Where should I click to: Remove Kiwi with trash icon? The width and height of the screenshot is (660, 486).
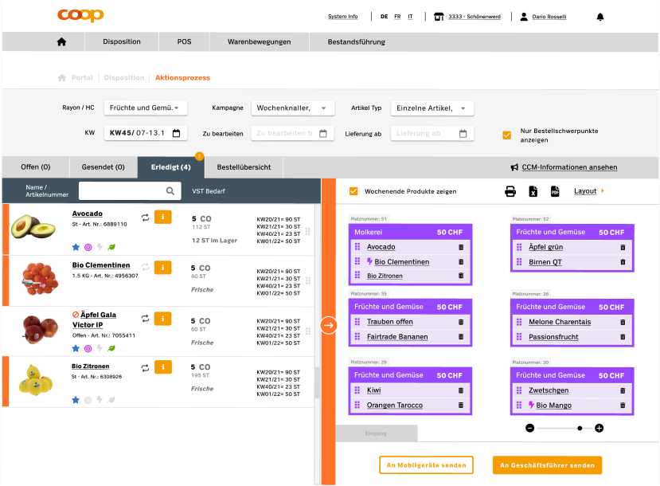pos(461,390)
